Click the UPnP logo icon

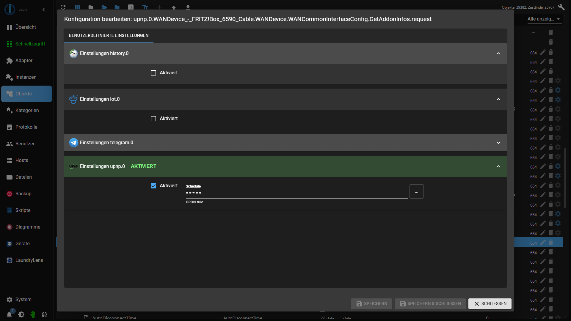(x=73, y=166)
